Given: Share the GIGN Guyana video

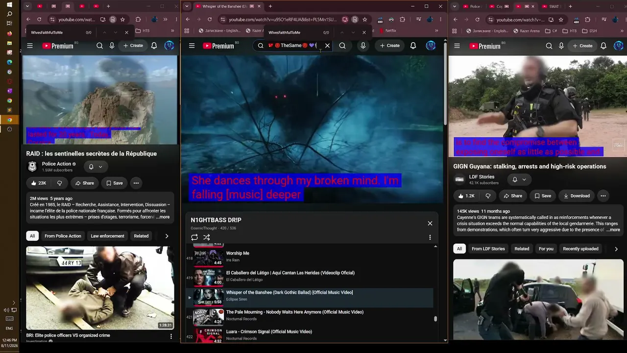Looking at the screenshot, I should click(x=512, y=196).
